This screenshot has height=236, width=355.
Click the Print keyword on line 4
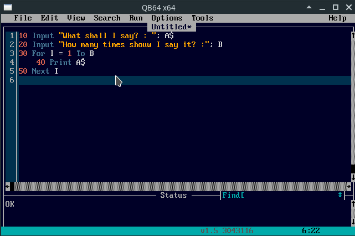[x=60, y=62]
